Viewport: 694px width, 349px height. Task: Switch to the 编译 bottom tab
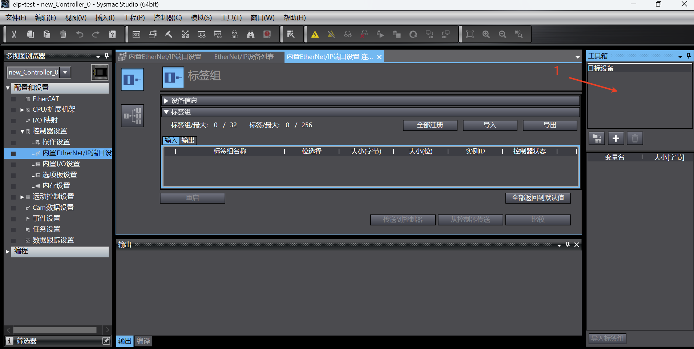click(143, 341)
